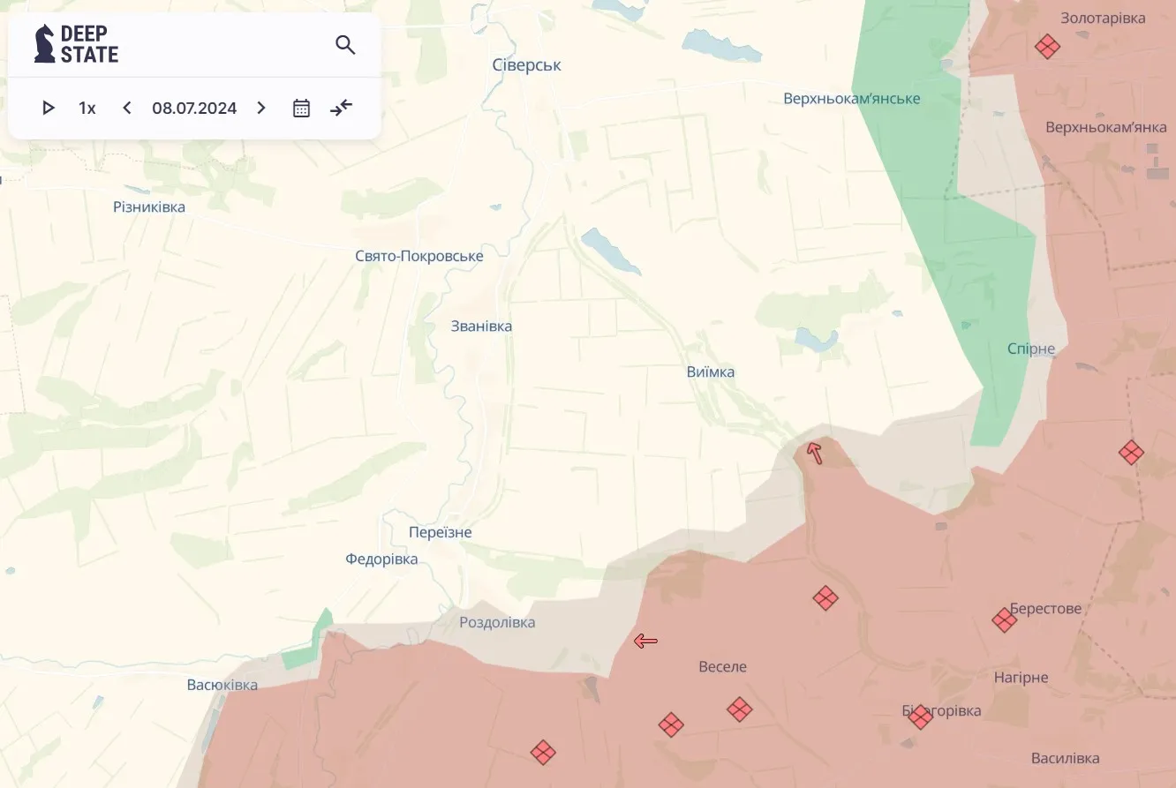The image size is (1176, 788).
Task: Click the unit marker on Білогорівка label
Action: click(x=920, y=717)
